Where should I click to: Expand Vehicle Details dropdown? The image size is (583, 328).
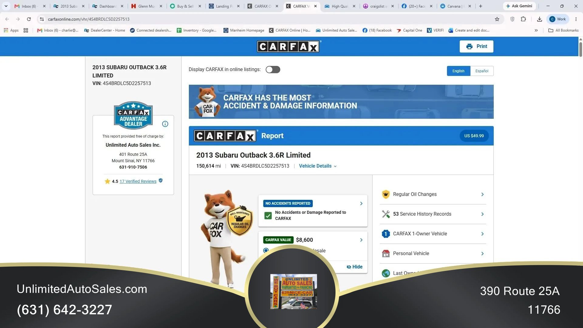point(318,166)
